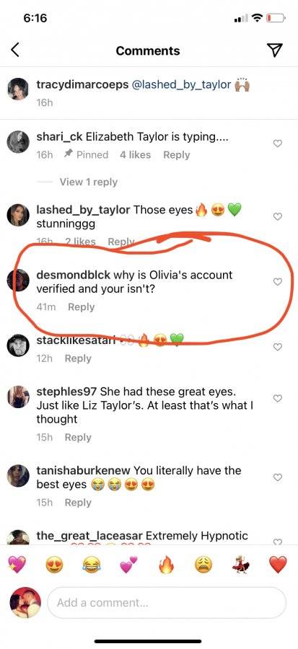Tap the Add a comment field

click(167, 603)
